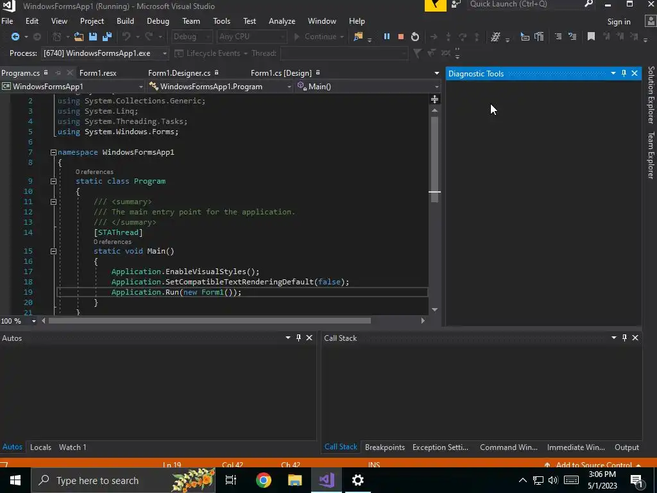Open File Explorer from the taskbar
Image resolution: width=657 pixels, height=493 pixels.
coord(295,480)
